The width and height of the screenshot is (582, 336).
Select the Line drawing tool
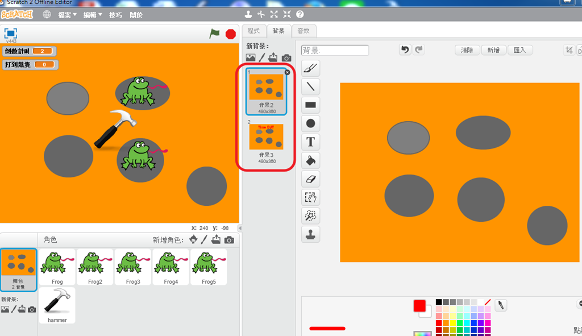point(311,86)
